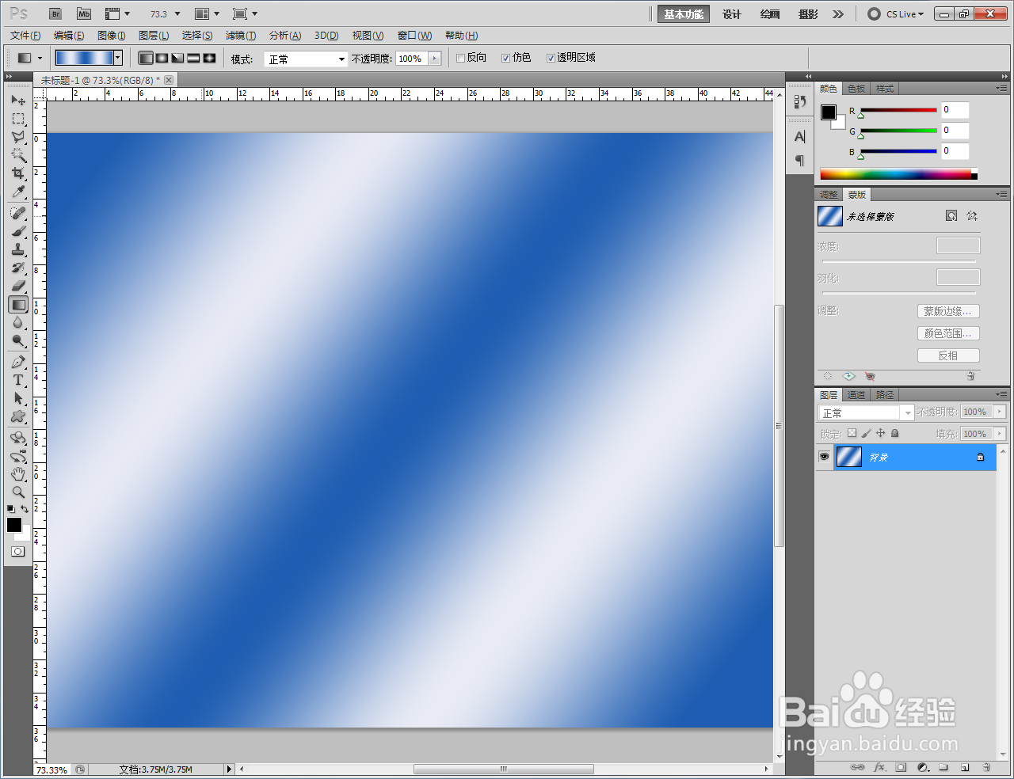Open the 文件 menu
This screenshot has height=779, width=1014.
pos(25,36)
